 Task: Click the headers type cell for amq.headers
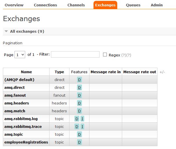click(x=59, y=103)
